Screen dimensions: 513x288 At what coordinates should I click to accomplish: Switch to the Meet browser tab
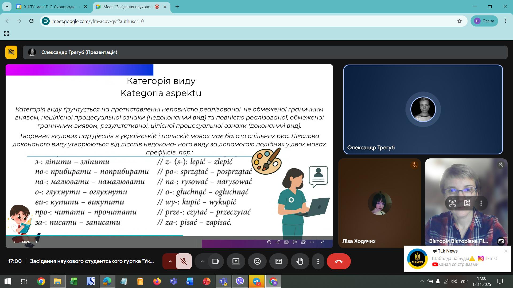[x=128, y=7]
